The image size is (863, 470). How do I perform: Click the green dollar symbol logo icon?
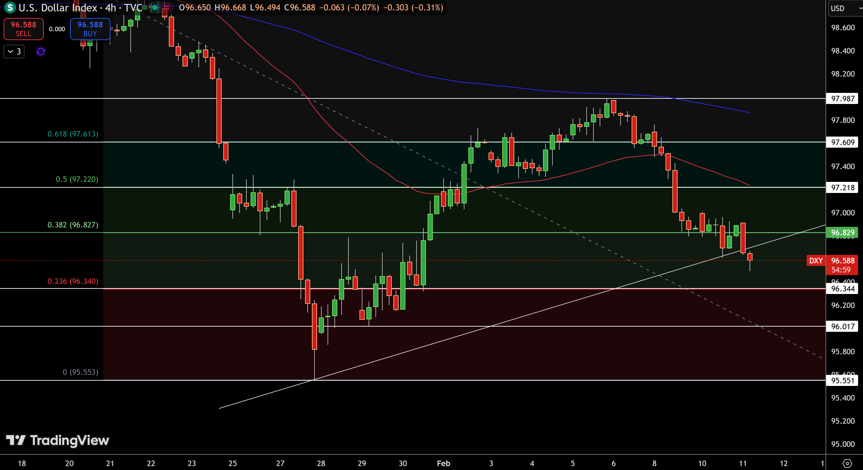[x=10, y=7]
